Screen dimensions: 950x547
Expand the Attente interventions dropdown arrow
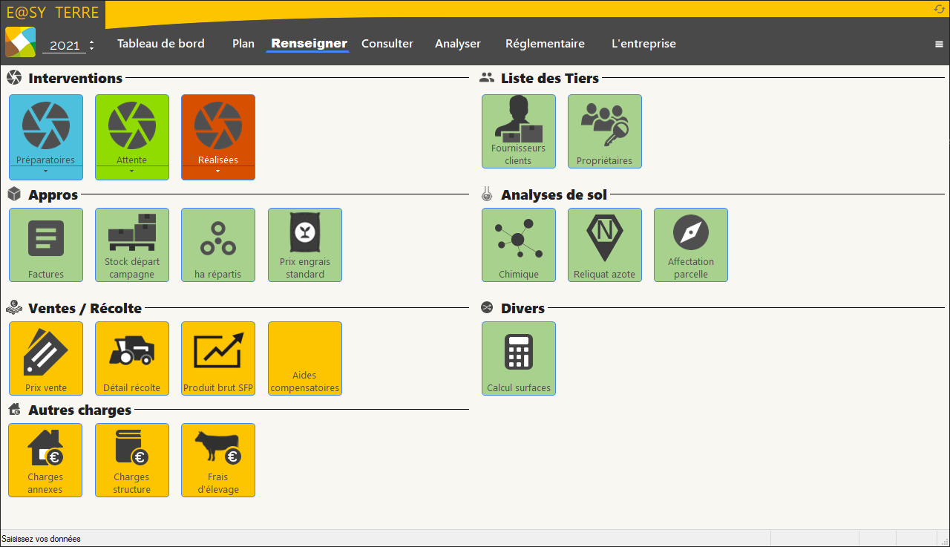click(x=132, y=172)
